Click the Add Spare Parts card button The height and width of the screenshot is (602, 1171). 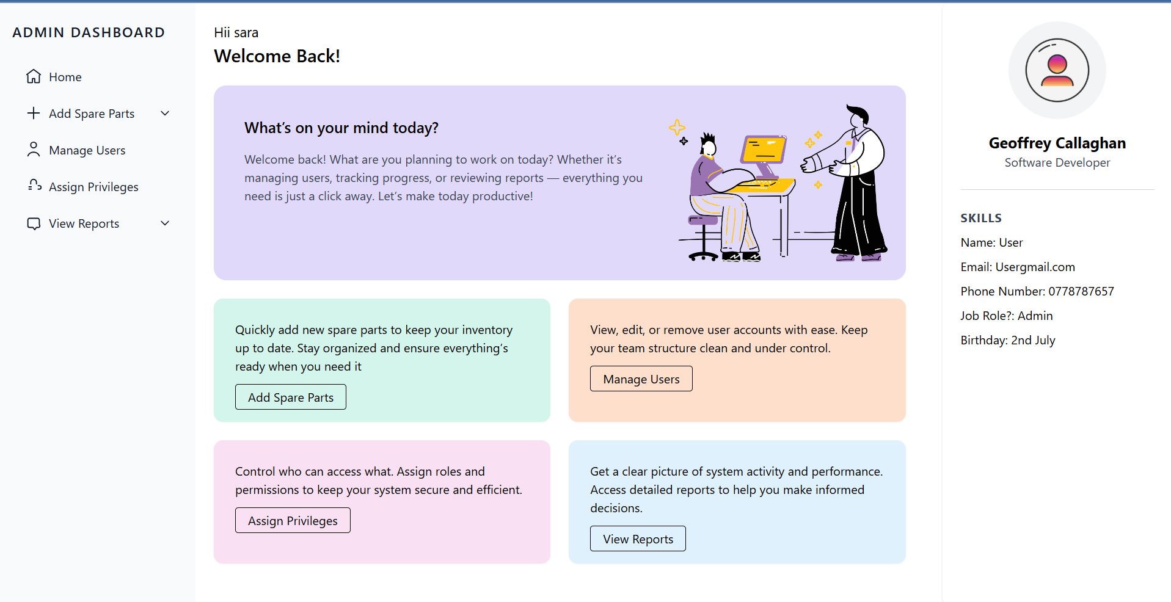291,397
